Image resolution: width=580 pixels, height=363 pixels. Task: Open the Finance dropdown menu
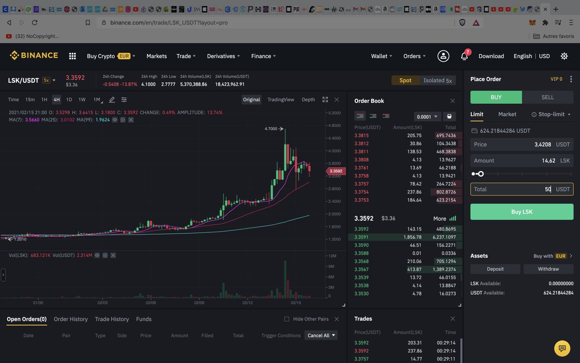point(263,56)
